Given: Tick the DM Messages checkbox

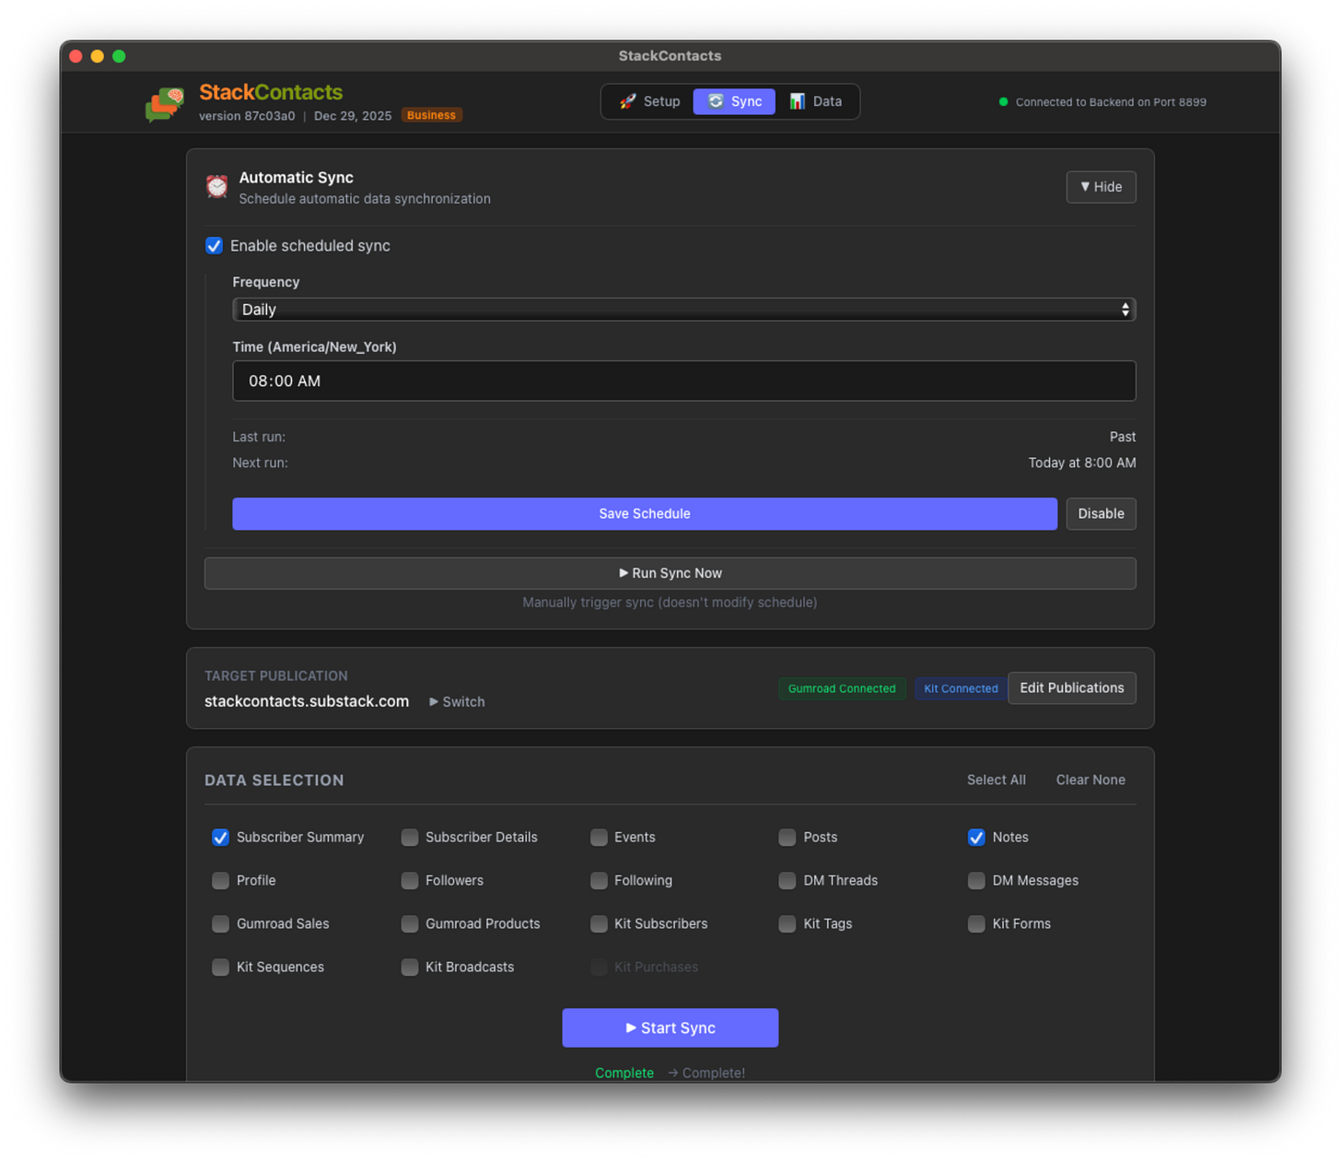Looking at the screenshot, I should point(976,881).
